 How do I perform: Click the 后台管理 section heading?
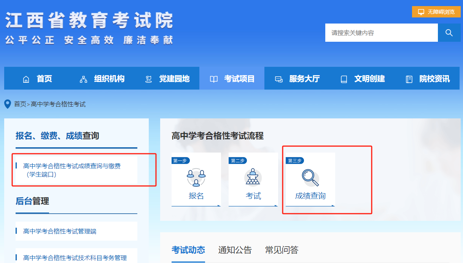[x=32, y=201]
